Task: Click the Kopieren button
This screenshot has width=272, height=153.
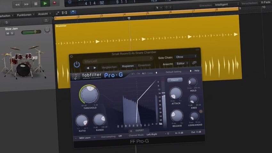Action: coord(128,66)
